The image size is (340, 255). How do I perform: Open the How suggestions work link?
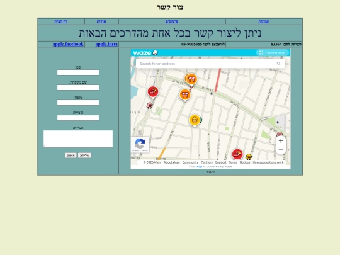tap(268, 162)
